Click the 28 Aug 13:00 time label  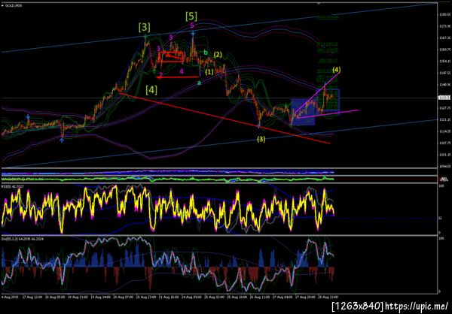point(328,296)
